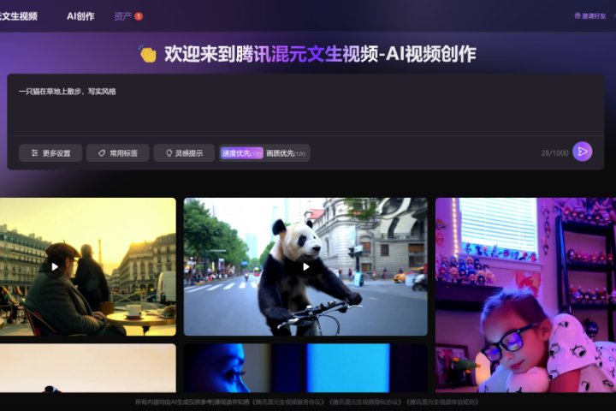
Task: Click the red notification badge on 资产
Action: (x=139, y=16)
